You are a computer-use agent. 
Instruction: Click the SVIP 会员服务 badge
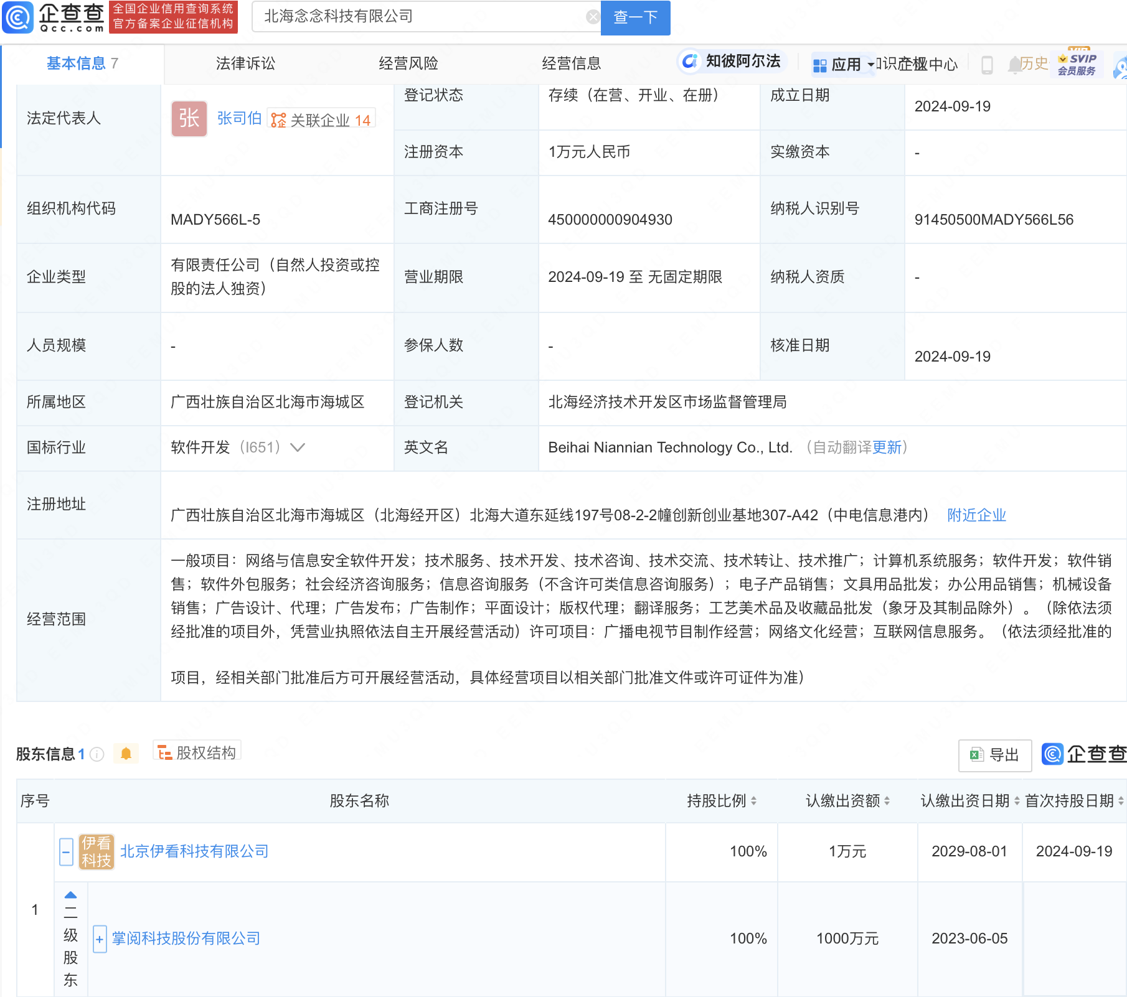coord(1077,64)
